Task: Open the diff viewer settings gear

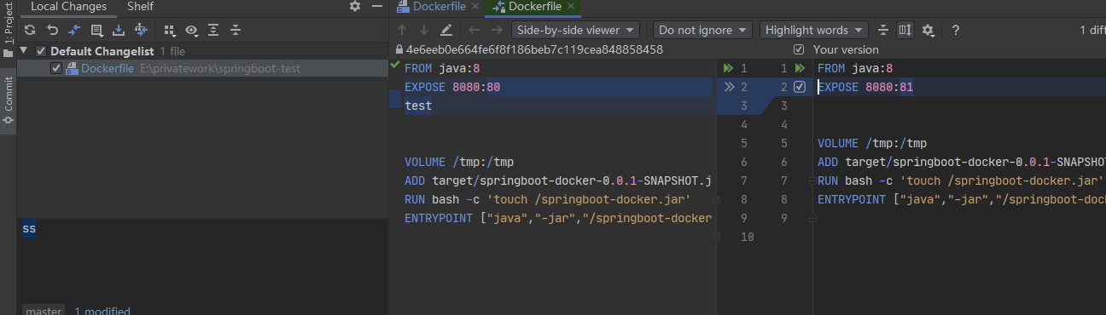Action: tap(928, 31)
